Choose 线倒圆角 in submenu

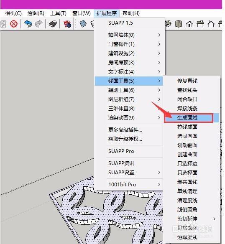192,209
